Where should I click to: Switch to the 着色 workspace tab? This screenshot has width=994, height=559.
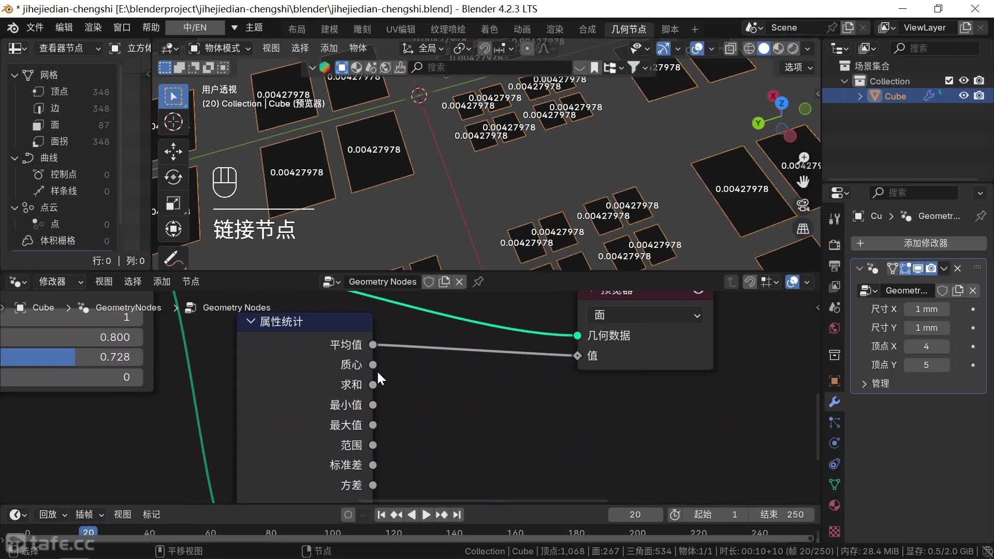coord(489,29)
